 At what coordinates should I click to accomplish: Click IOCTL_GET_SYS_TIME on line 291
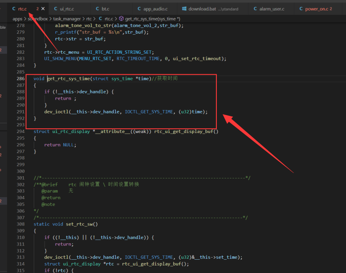149,112
